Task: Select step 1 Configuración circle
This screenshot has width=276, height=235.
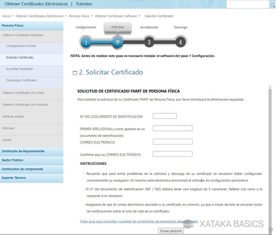Action: [x=86, y=42]
